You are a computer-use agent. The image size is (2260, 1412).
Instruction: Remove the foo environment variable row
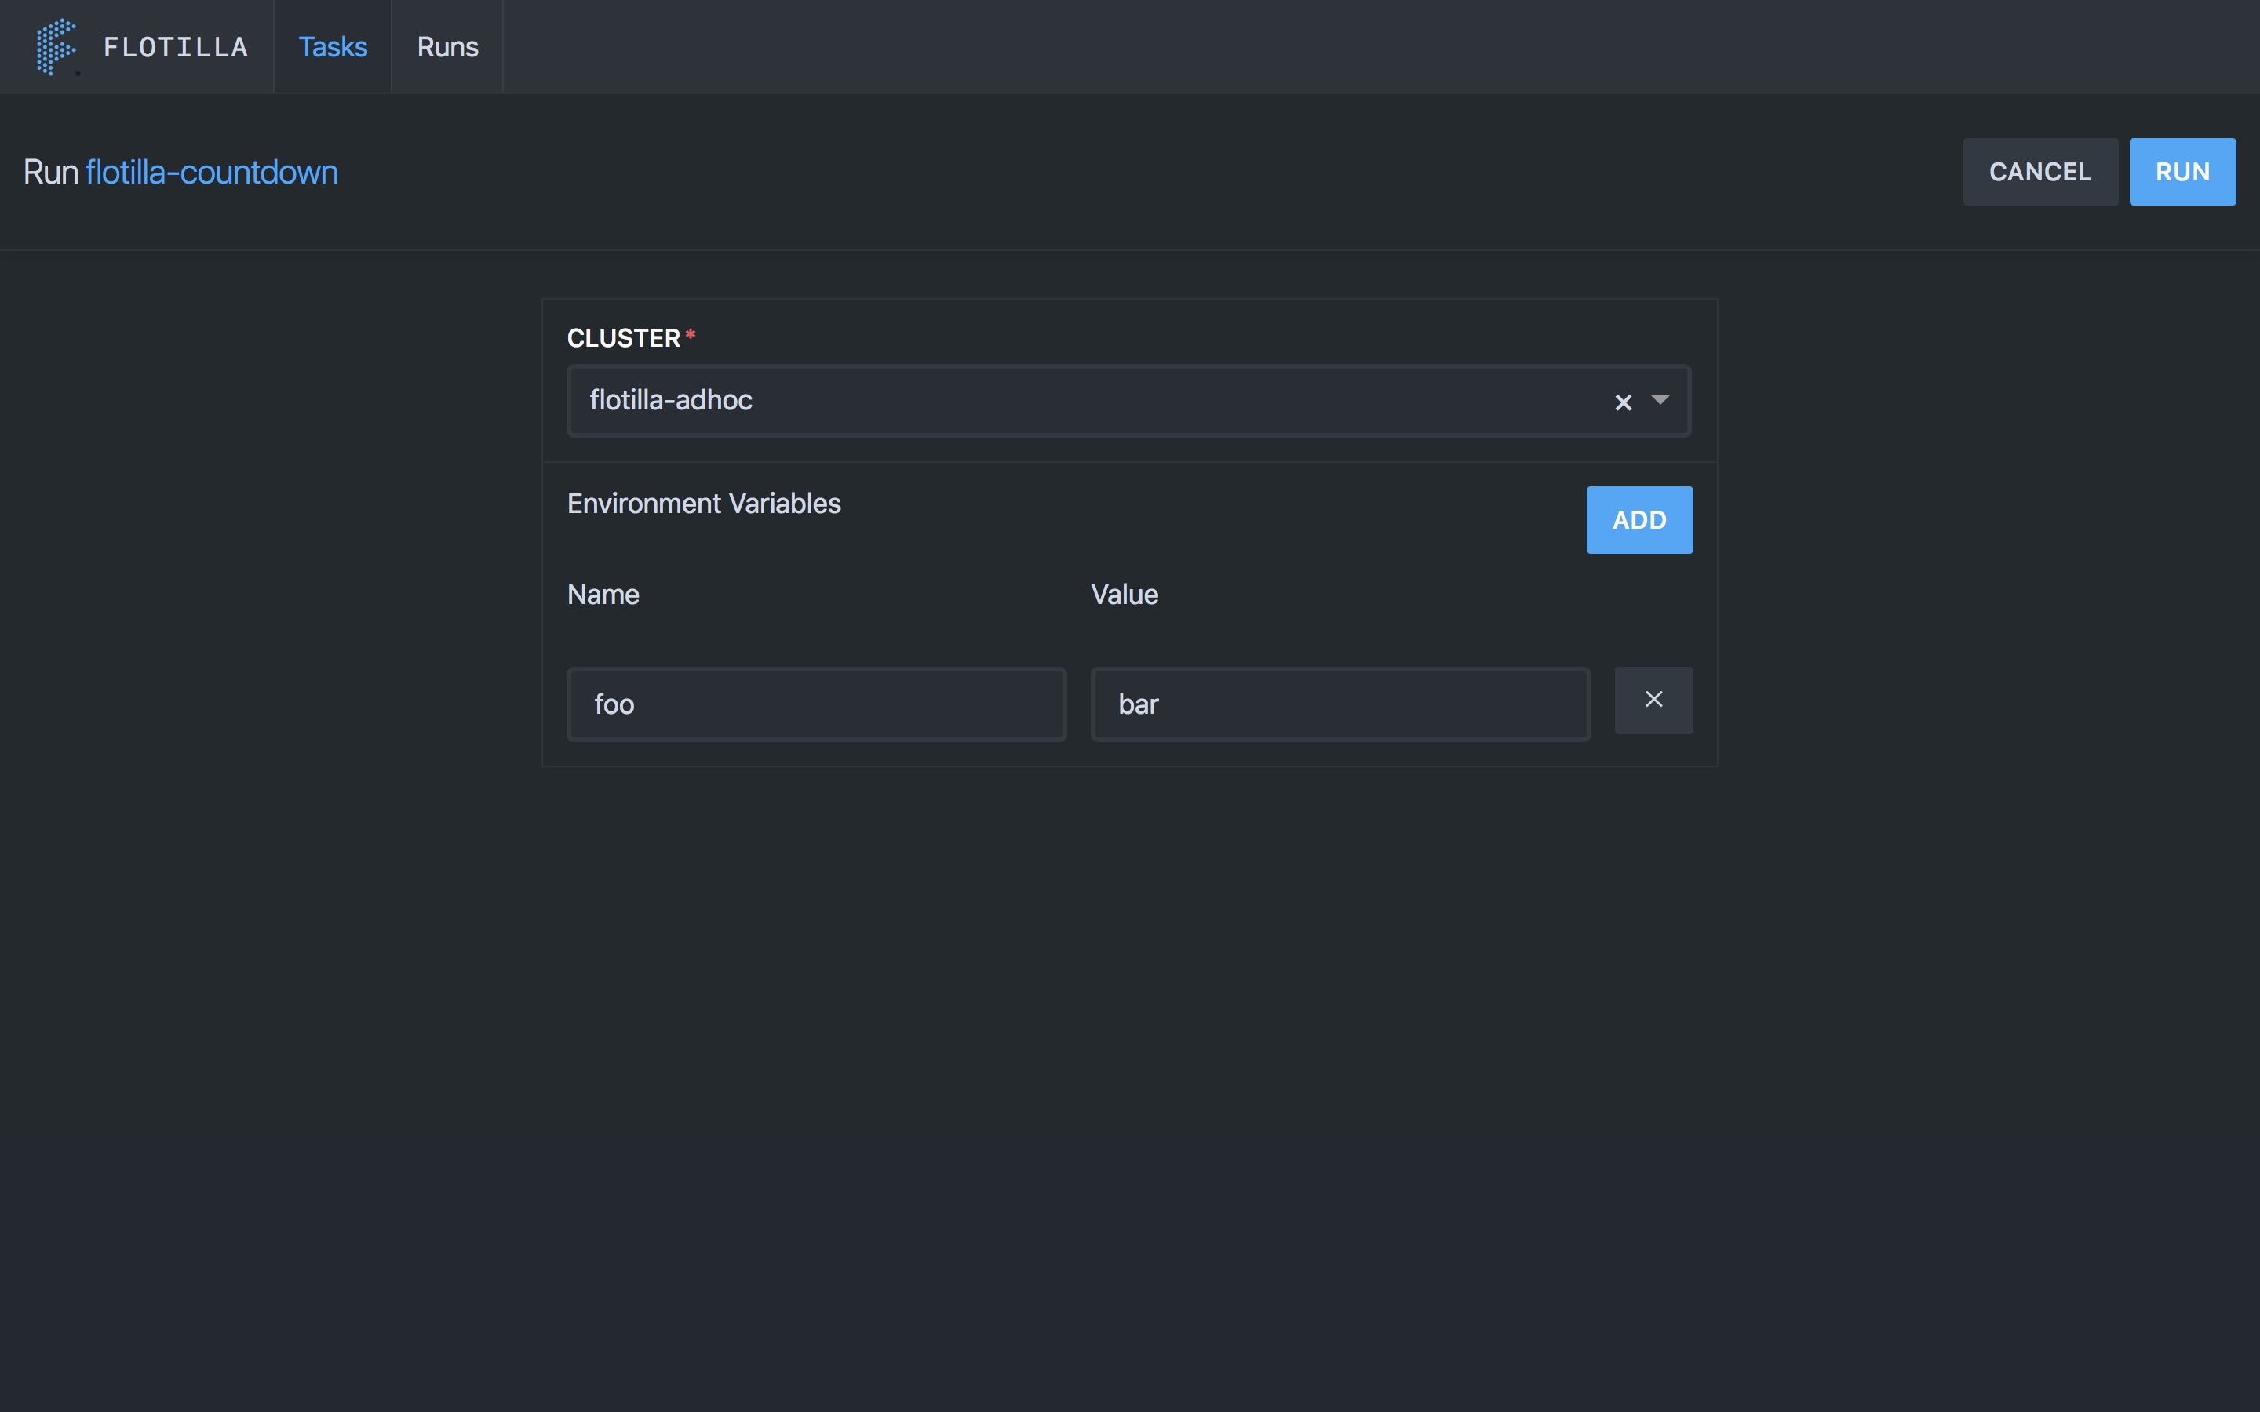[1654, 701]
